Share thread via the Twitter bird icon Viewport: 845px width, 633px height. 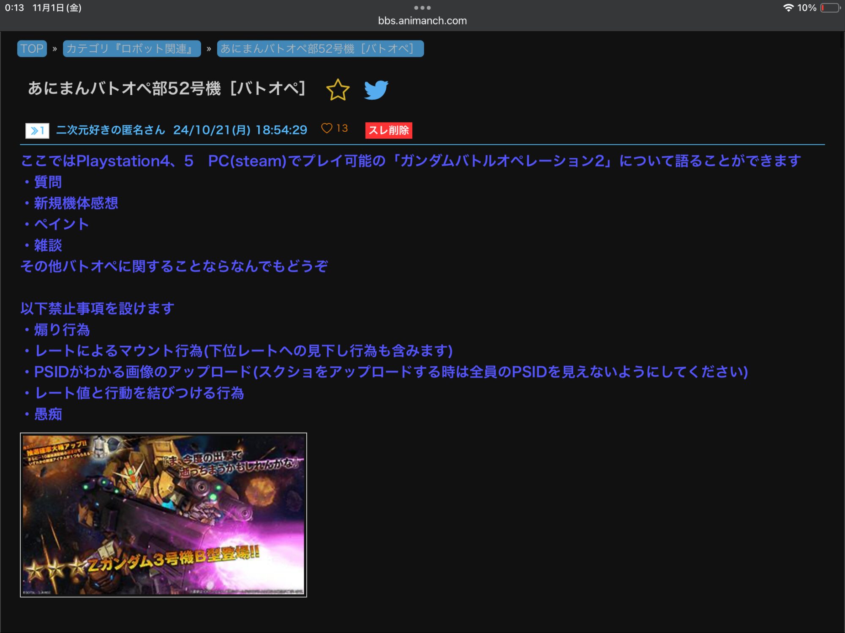(x=376, y=89)
